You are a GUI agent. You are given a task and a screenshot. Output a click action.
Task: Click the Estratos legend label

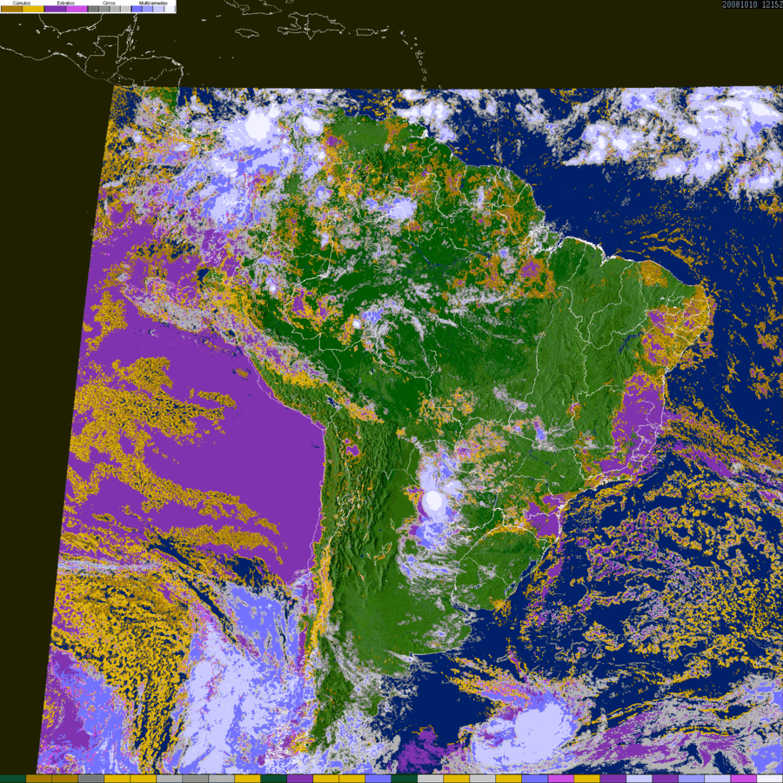[x=65, y=3]
